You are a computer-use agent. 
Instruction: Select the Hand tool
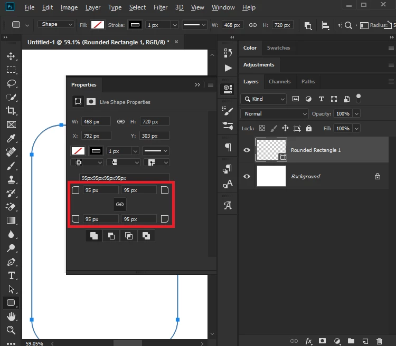click(x=11, y=316)
